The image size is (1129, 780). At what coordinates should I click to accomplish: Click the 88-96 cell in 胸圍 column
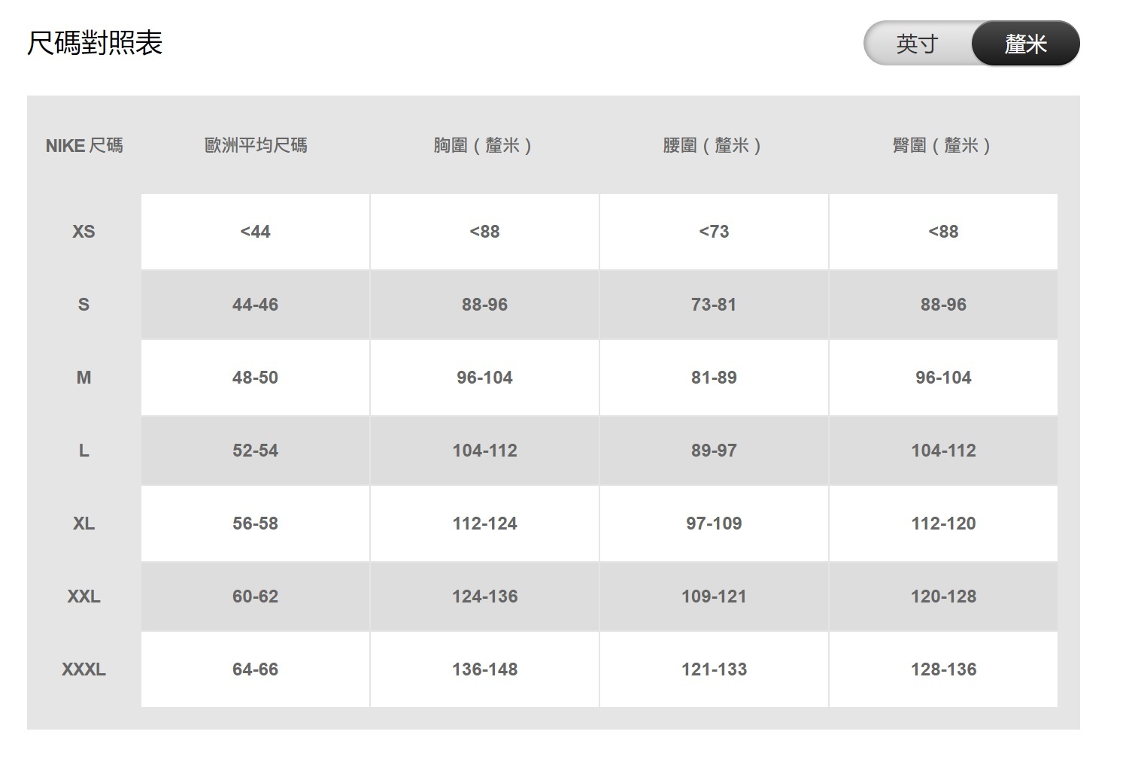coord(485,305)
